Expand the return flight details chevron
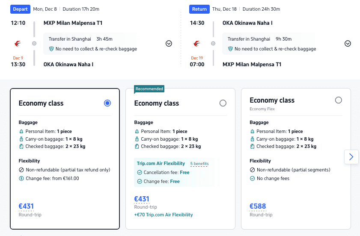 pos(348,44)
